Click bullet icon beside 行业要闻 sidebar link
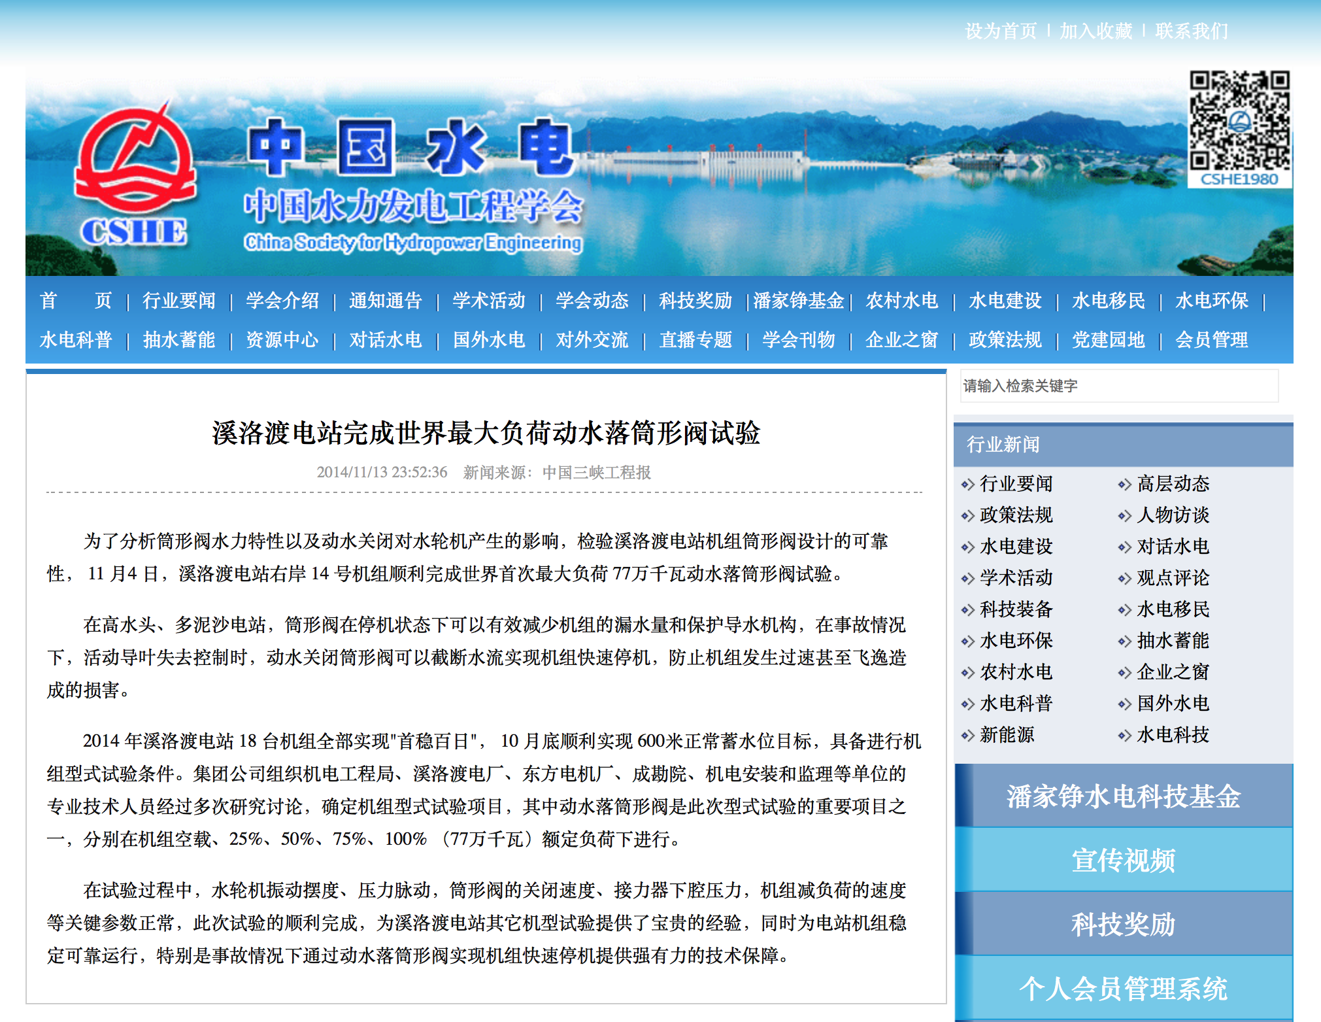Image resolution: width=1321 pixels, height=1022 pixels. [967, 485]
